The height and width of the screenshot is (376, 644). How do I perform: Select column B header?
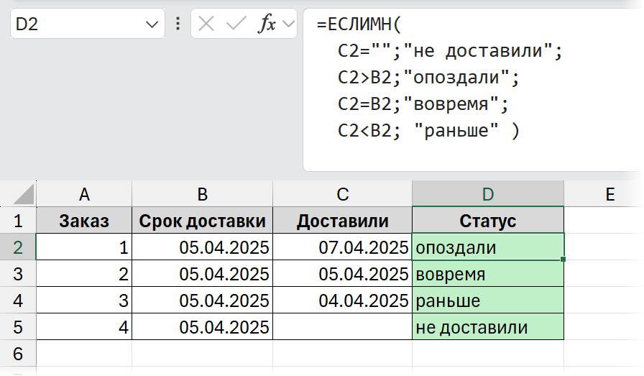[202, 194]
